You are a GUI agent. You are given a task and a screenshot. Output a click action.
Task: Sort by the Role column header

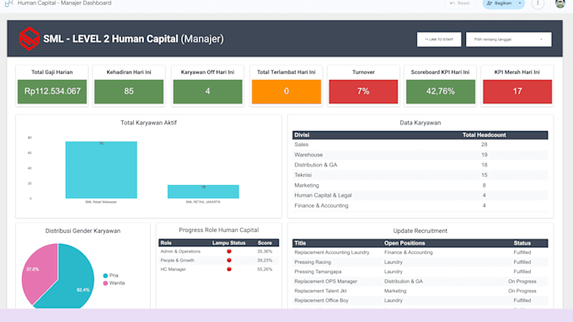(x=166, y=243)
